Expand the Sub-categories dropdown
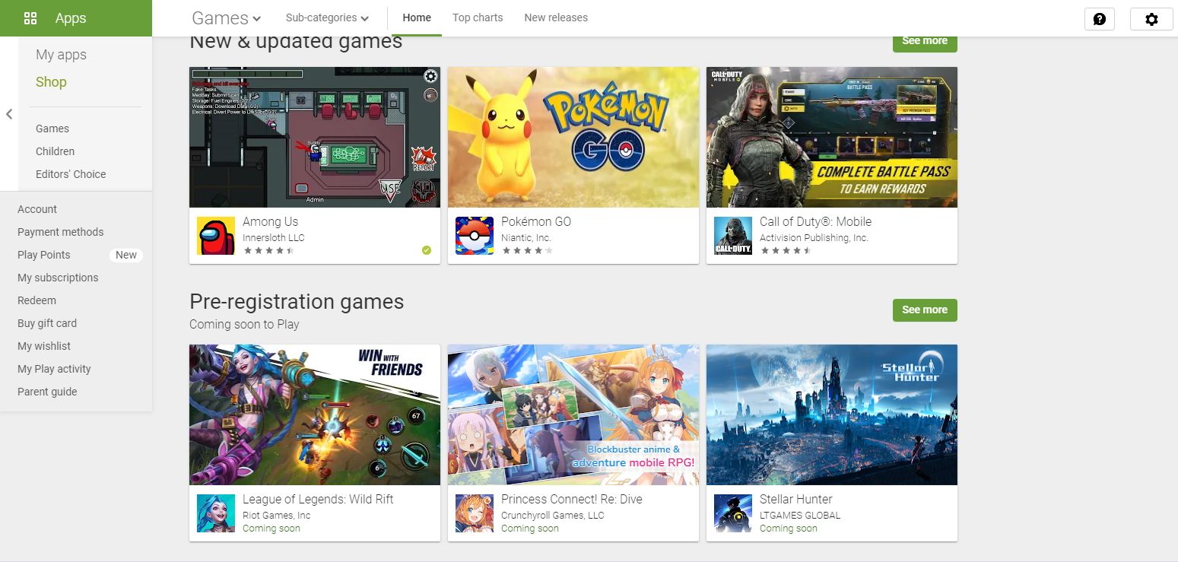Screen dimensions: 1178x562 coord(326,17)
